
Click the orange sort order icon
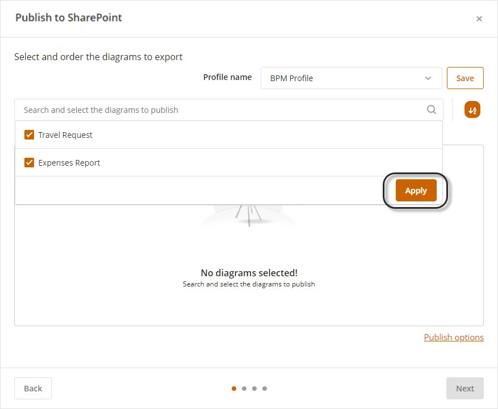click(472, 110)
